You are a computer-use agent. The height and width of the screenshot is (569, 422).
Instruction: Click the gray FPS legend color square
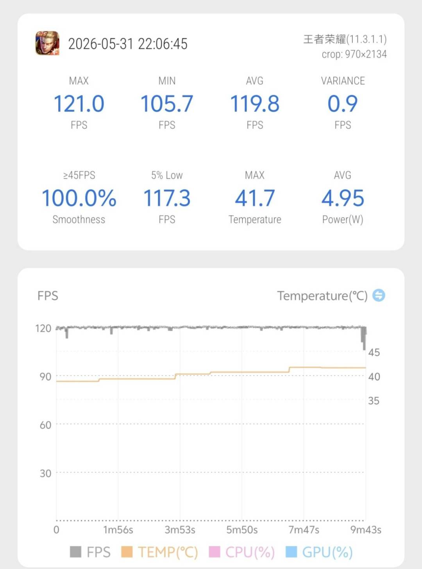pos(75,552)
